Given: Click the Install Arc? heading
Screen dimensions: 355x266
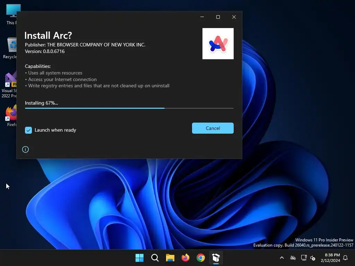Looking at the screenshot, I should tap(48, 36).
